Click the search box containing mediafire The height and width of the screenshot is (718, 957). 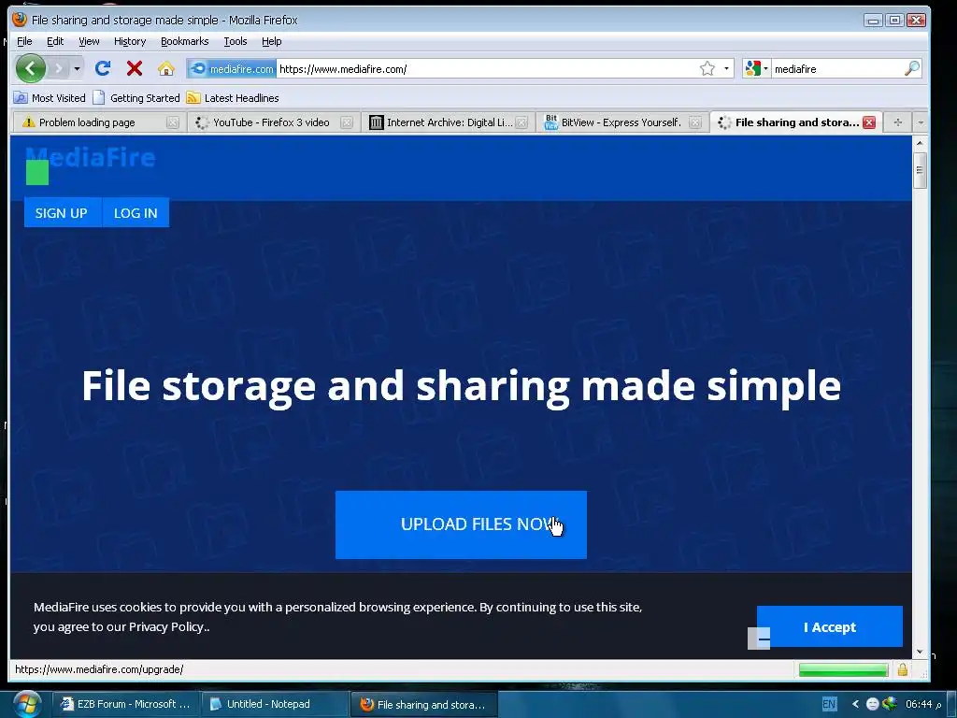(836, 69)
